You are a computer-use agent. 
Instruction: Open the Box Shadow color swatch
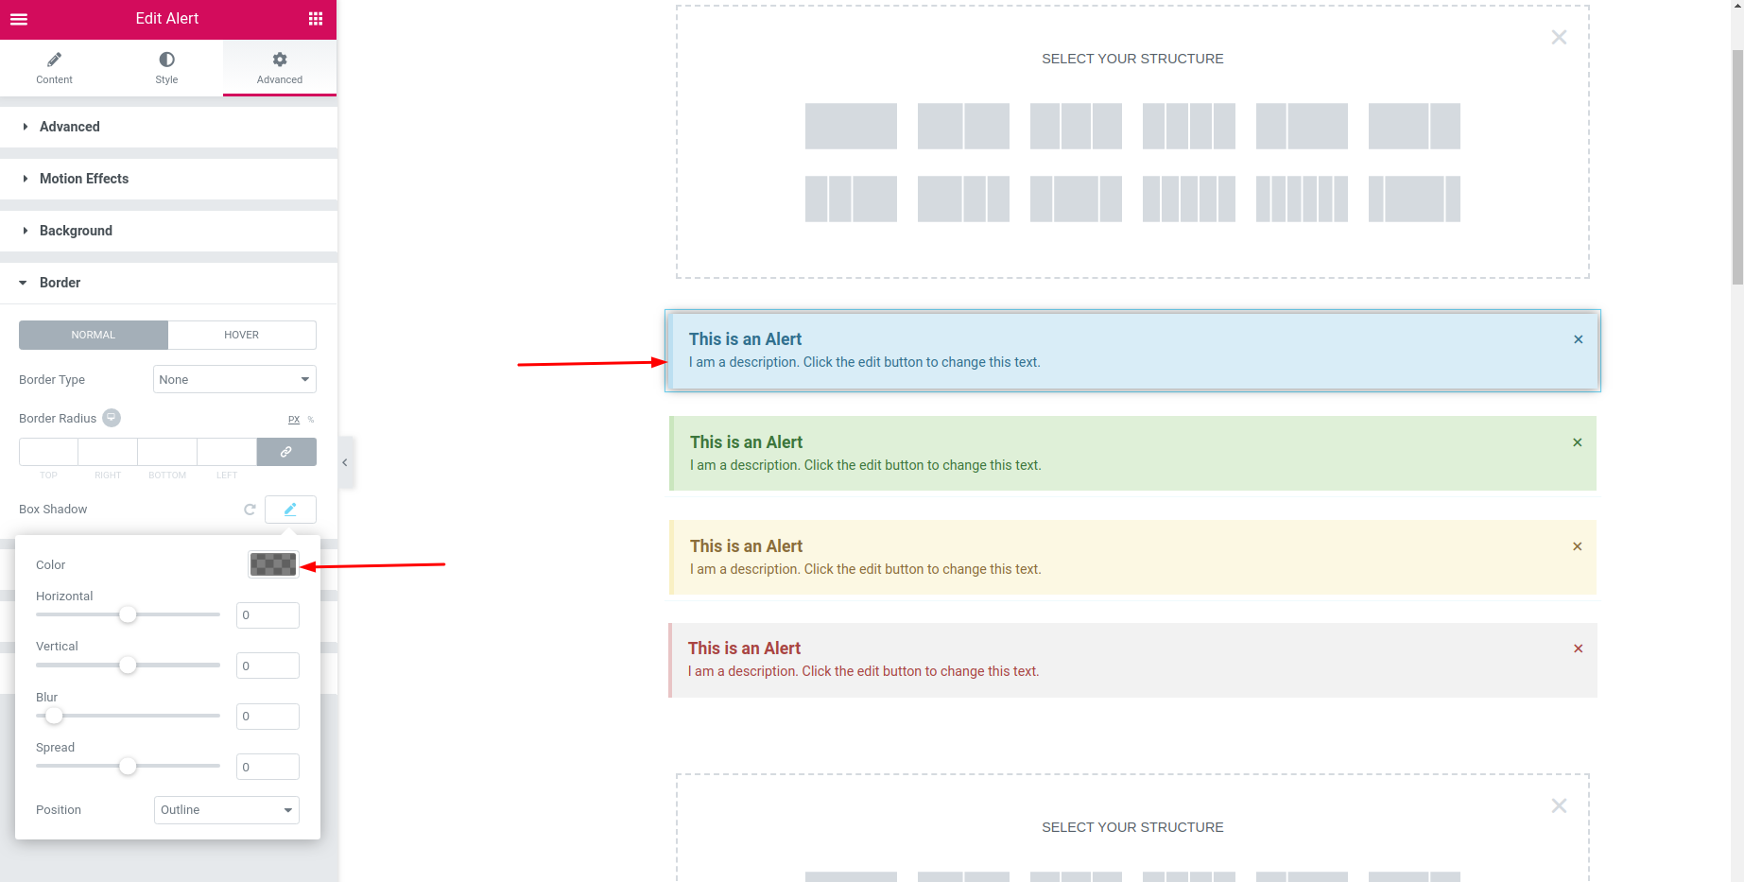(x=273, y=564)
